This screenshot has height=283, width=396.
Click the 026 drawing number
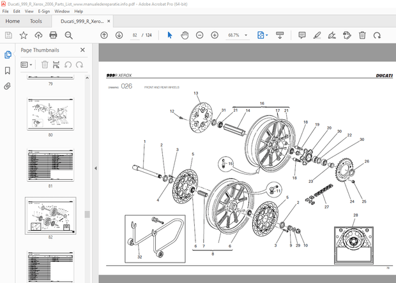[126, 86]
